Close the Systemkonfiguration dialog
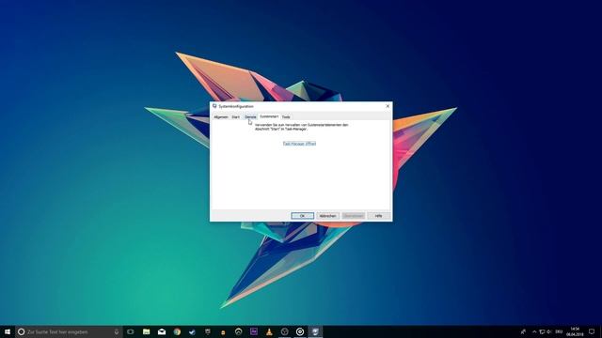This screenshot has height=338, width=602. [388, 106]
